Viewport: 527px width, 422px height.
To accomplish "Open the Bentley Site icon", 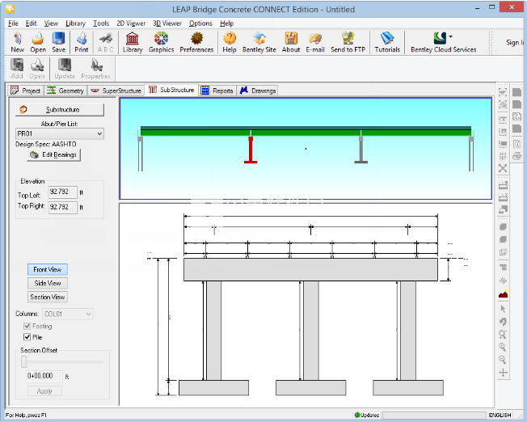I will pos(259,42).
